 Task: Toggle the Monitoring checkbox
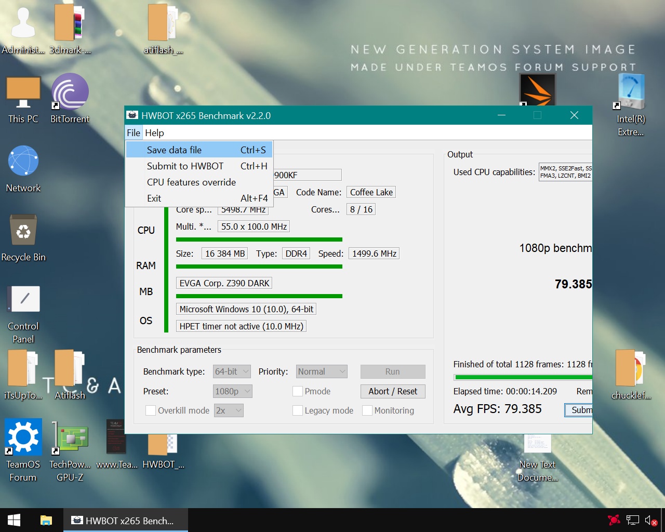point(367,410)
